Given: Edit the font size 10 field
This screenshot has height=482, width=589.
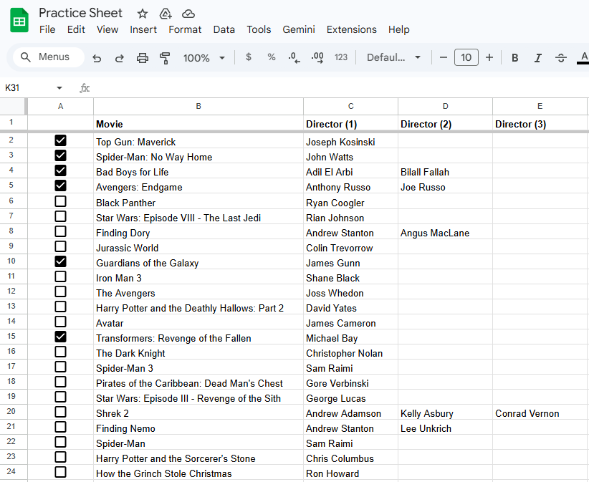Looking at the screenshot, I should coord(466,57).
